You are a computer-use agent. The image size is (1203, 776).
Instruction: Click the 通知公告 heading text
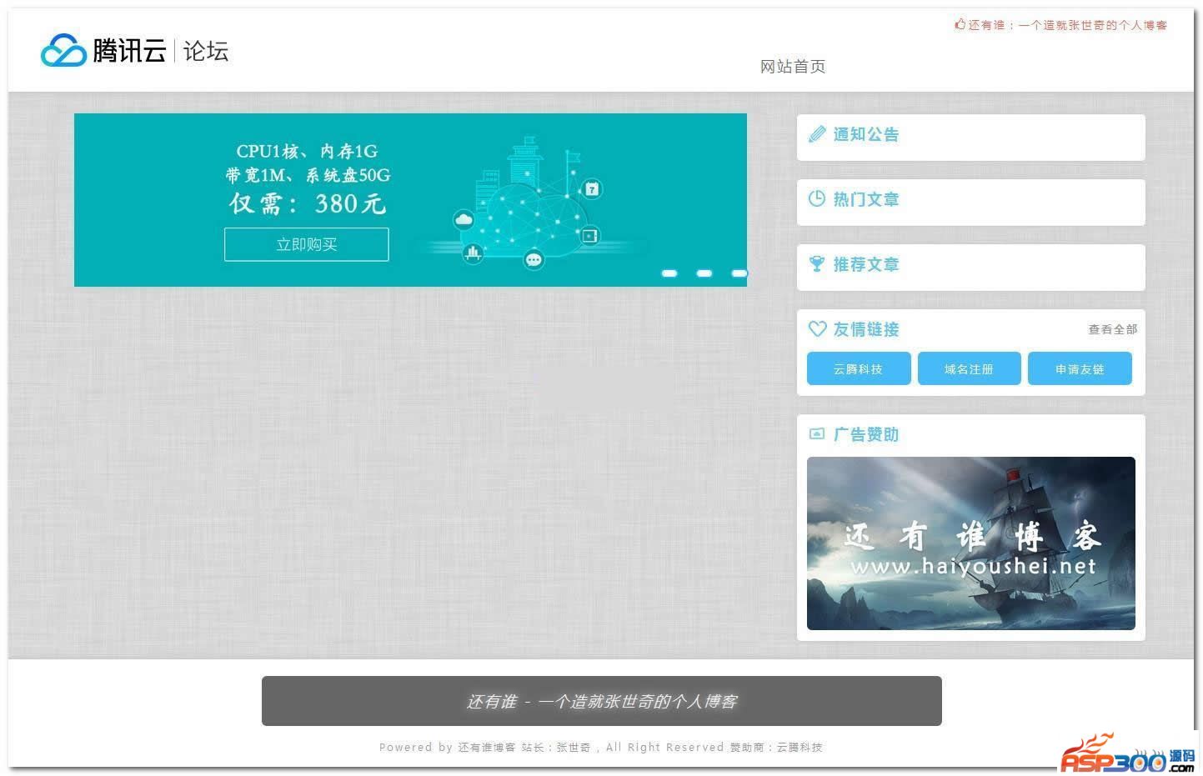coord(866,134)
